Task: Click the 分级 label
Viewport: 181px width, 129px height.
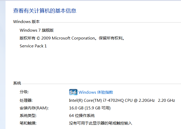Action: coord(24,92)
